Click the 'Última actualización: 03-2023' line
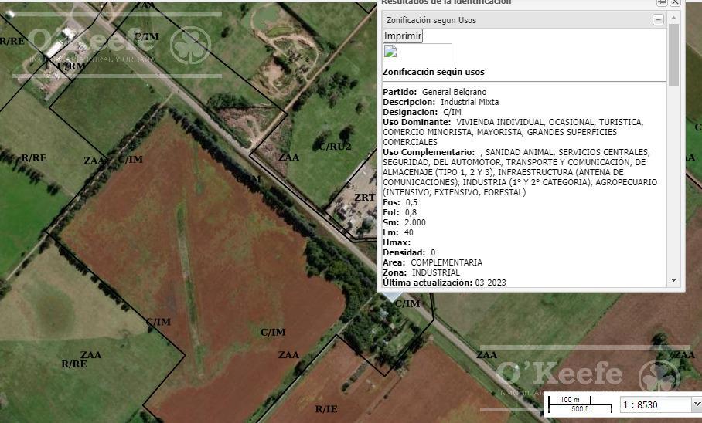This screenshot has width=702, height=423. point(444,283)
